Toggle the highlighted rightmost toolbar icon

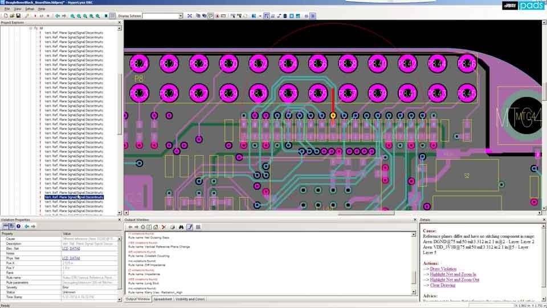click(x=313, y=16)
